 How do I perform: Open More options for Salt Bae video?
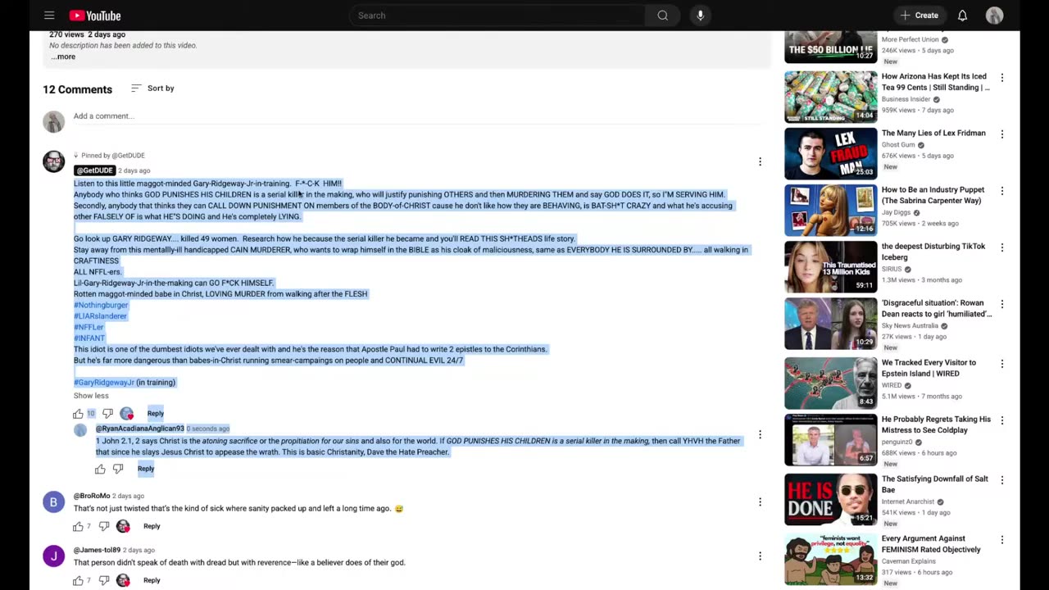[x=1001, y=479]
